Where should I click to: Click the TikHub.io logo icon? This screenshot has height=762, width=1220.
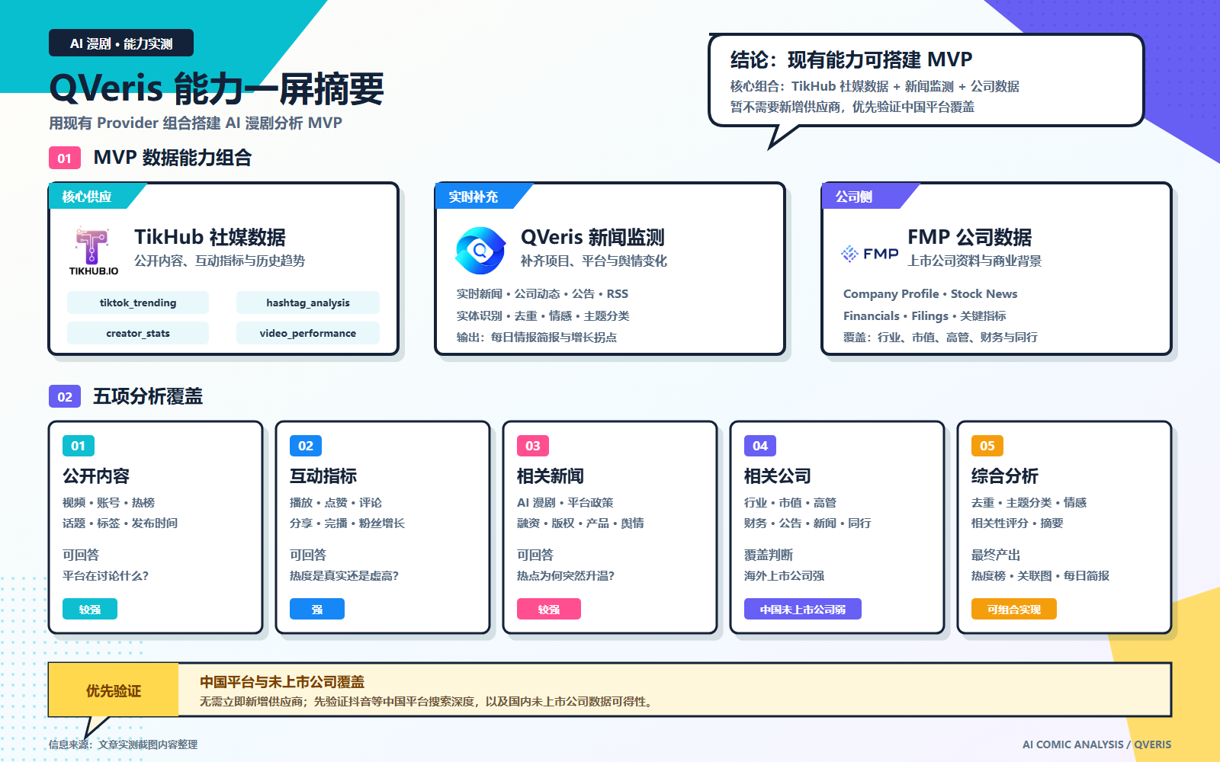pos(93,251)
